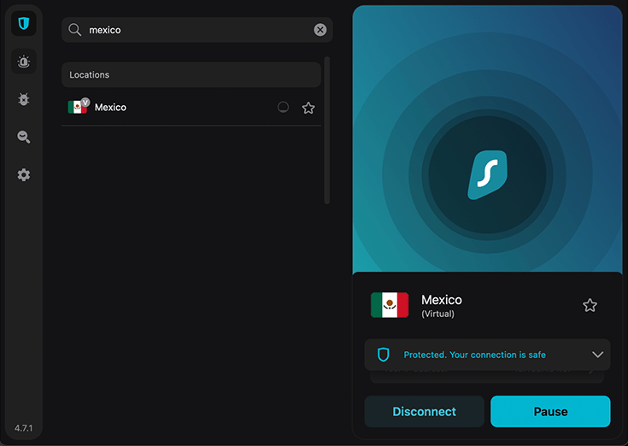The image size is (628, 446).
Task: Open the VPN shield tab in sidebar
Action: coord(24,24)
